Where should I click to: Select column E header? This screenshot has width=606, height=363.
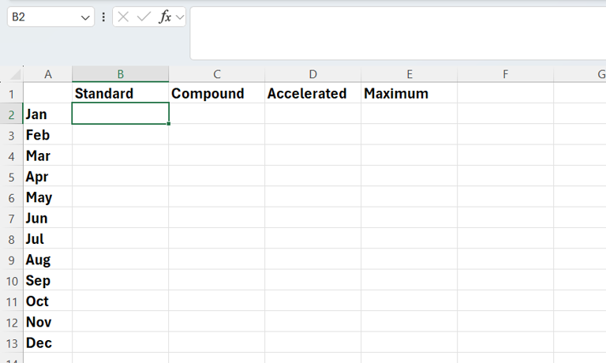(410, 74)
